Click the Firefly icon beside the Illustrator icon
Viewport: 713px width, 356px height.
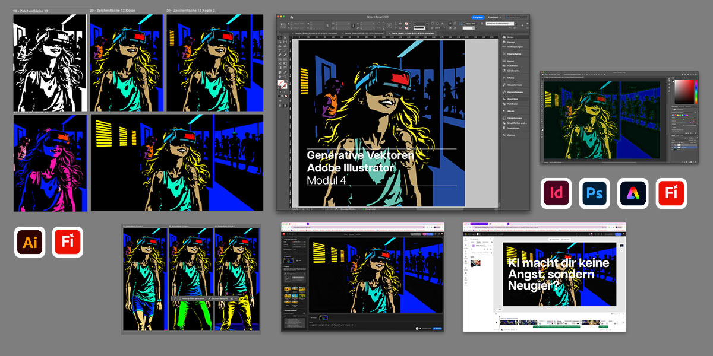pyautogui.click(x=68, y=242)
